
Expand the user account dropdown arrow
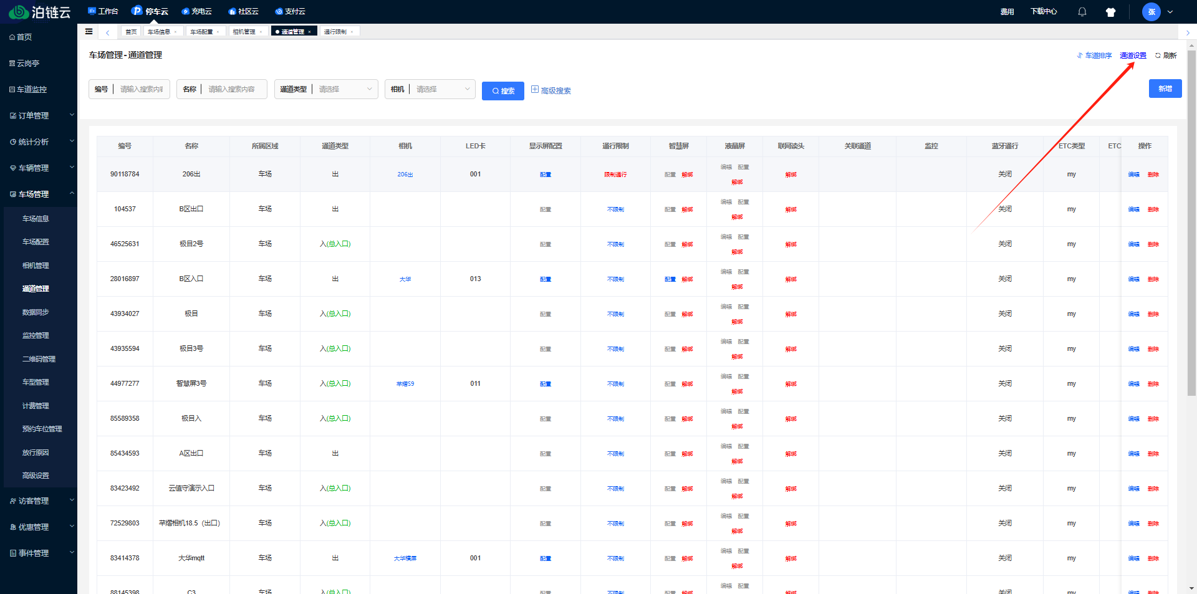click(1170, 12)
